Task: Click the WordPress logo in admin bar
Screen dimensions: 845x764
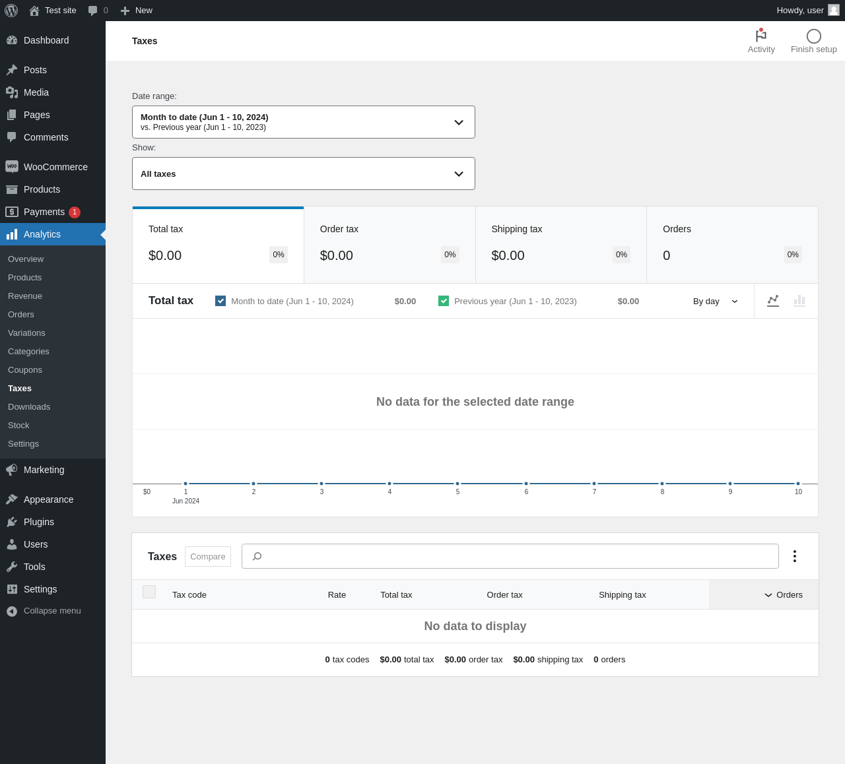Action: coord(11,11)
